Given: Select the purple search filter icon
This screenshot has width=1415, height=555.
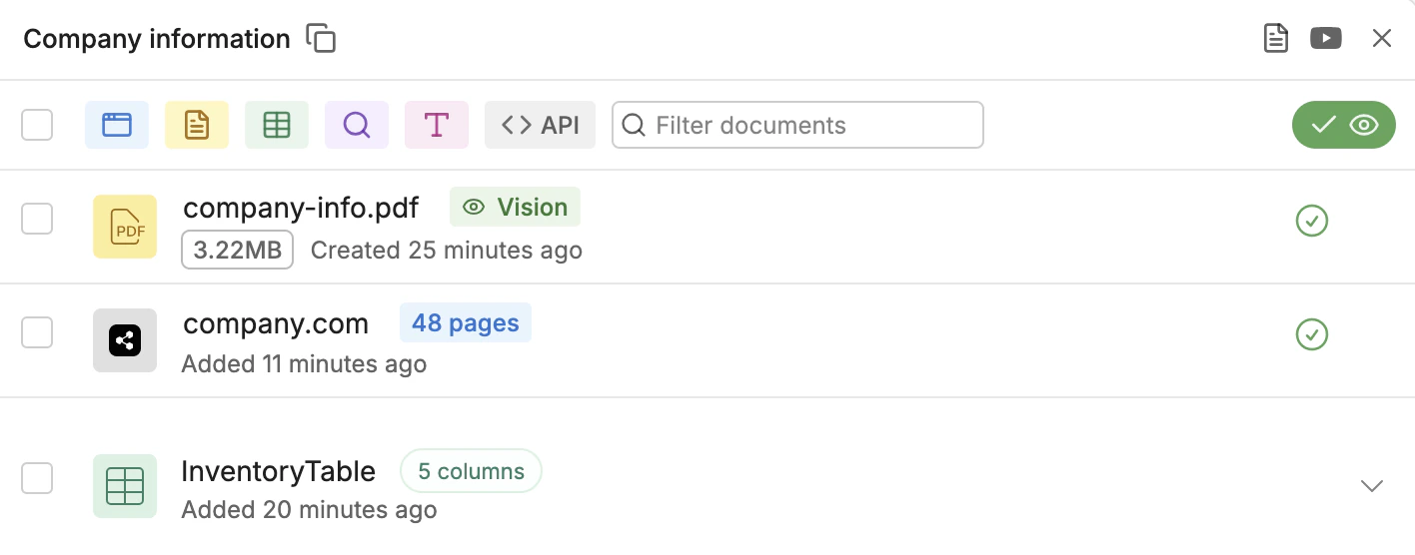Looking at the screenshot, I should (x=357, y=125).
